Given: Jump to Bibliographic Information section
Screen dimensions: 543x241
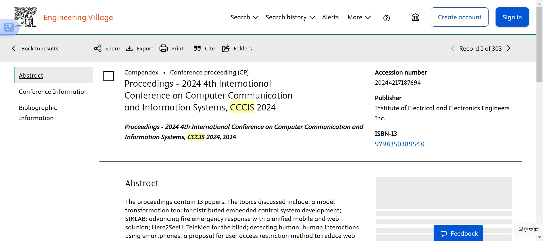Looking at the screenshot, I should (x=38, y=113).
